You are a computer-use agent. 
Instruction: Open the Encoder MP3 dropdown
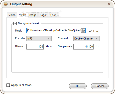pyautogui.click(x=39, y=38)
